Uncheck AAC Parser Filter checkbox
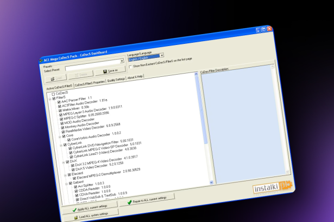This screenshot has height=222, width=334. click(x=59, y=102)
